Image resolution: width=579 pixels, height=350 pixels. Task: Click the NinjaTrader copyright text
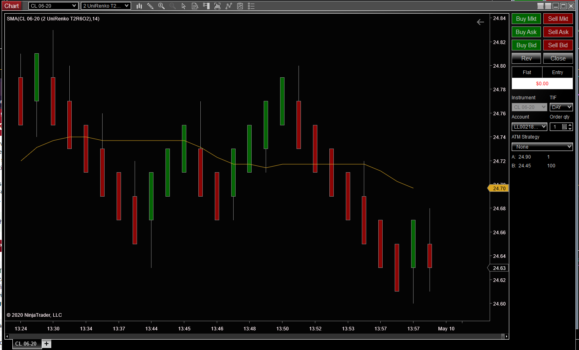[x=34, y=315]
